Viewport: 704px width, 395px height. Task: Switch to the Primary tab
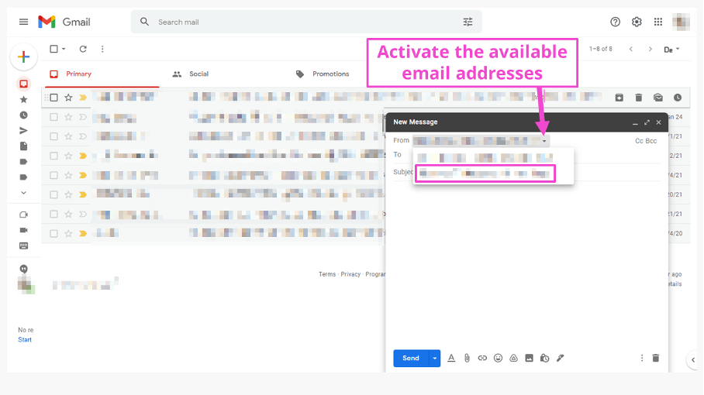[x=102, y=74]
